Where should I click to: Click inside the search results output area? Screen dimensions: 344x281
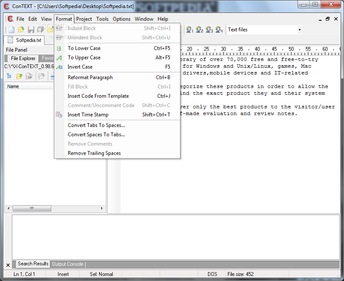tap(175, 237)
